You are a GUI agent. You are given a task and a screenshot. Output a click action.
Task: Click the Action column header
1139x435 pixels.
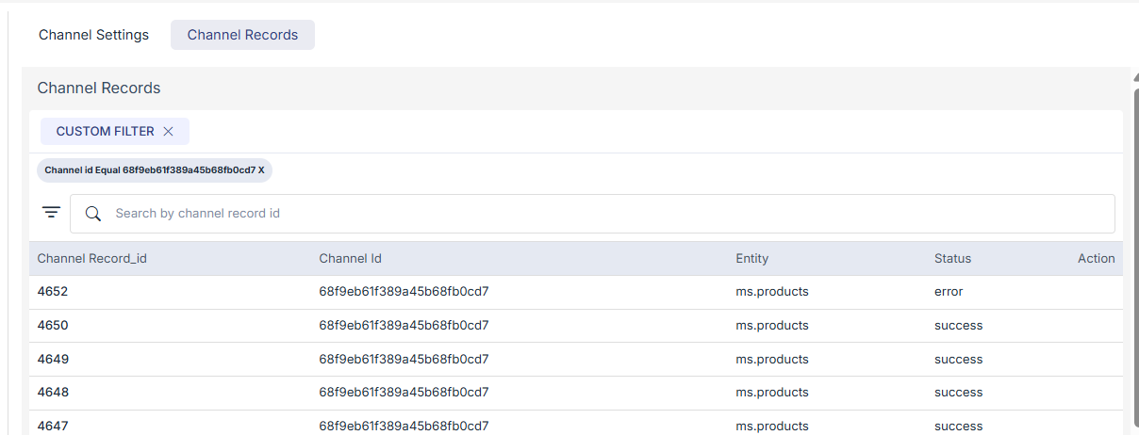tap(1096, 258)
